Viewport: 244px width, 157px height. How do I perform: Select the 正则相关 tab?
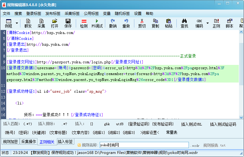click(x=47, y=142)
